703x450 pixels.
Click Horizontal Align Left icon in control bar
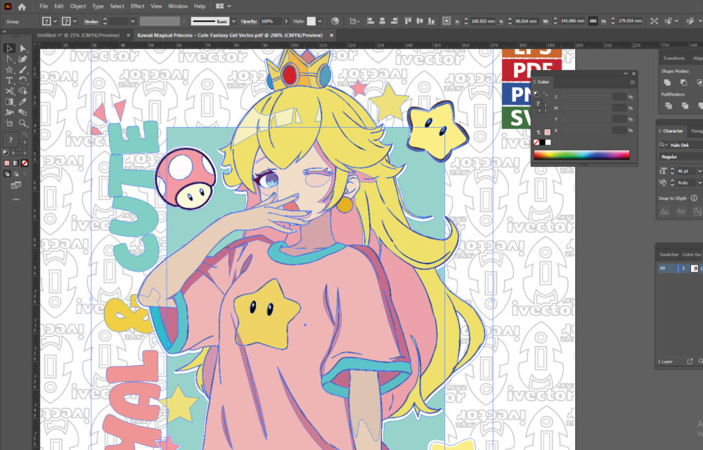(x=370, y=21)
